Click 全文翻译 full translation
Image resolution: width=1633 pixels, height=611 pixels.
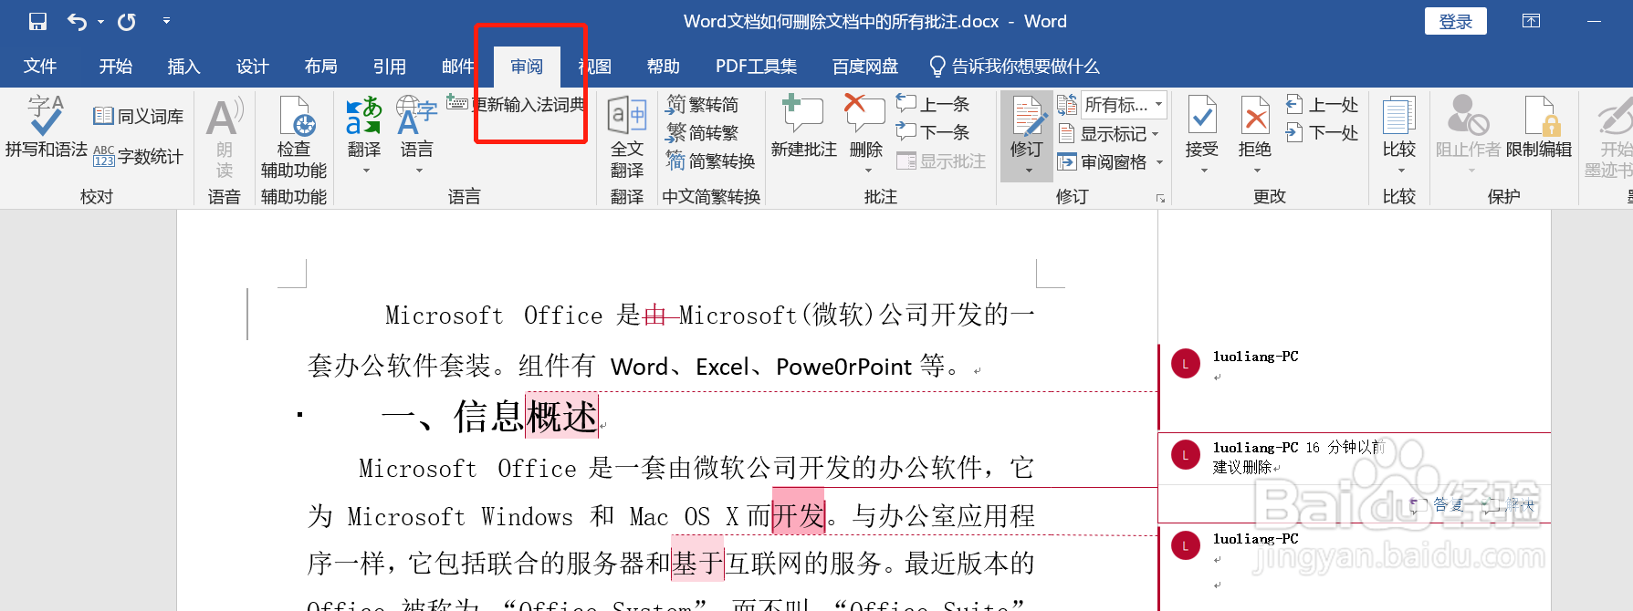click(627, 137)
